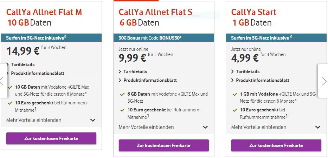Click footnote 2 in Allnet Flat M banner
Viewport: 328px width, 158px height.
click(x=65, y=36)
